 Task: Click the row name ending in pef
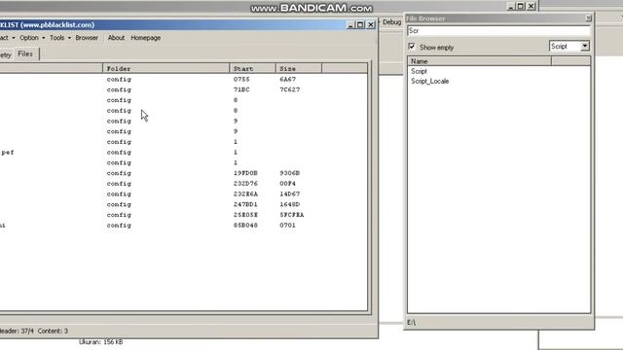[7, 153]
